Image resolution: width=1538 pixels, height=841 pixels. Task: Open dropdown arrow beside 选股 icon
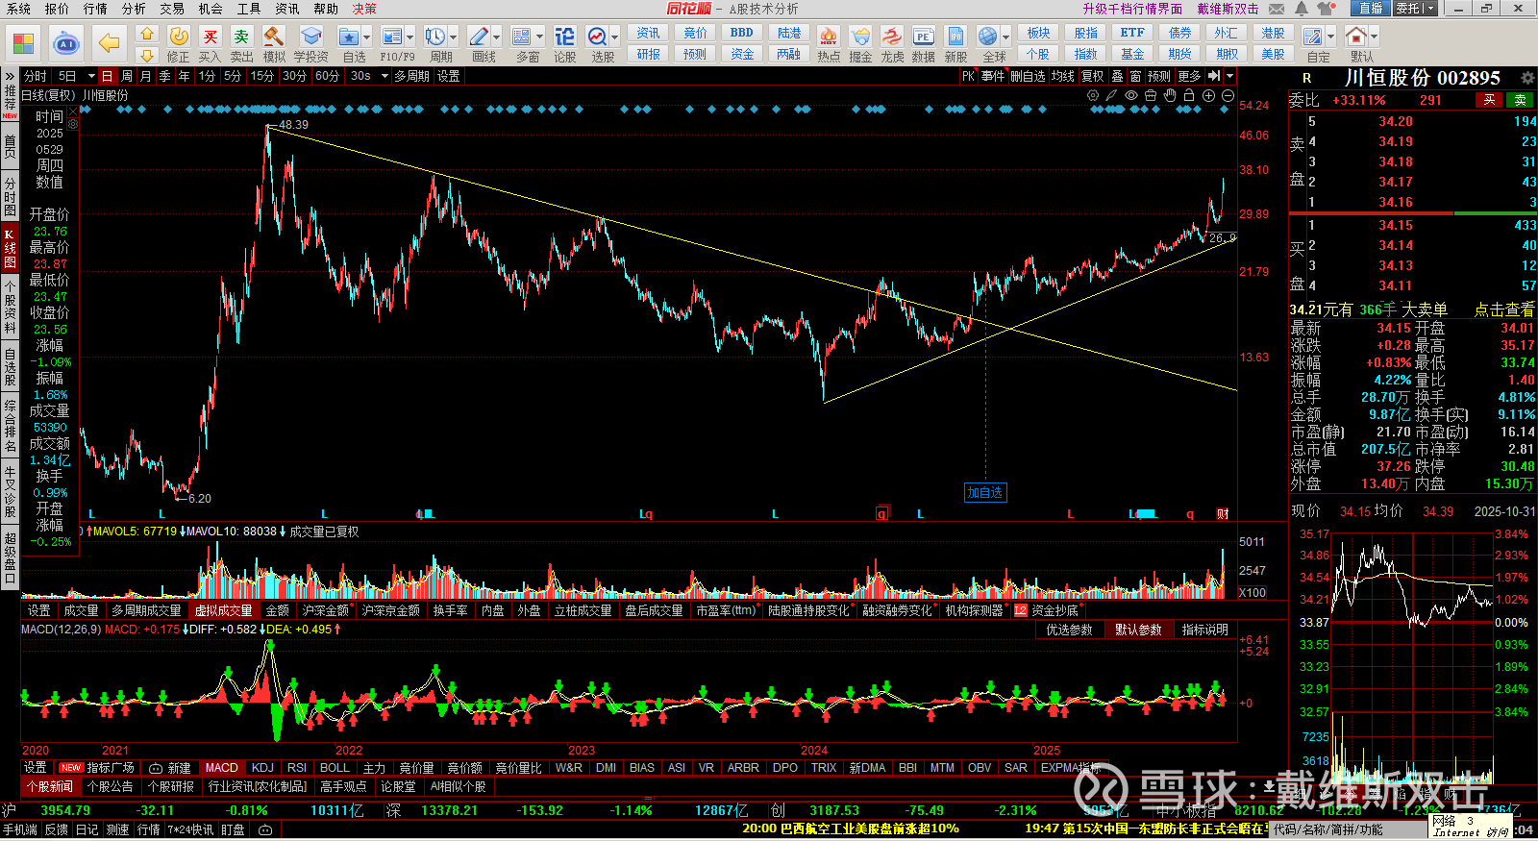pyautogui.click(x=615, y=37)
